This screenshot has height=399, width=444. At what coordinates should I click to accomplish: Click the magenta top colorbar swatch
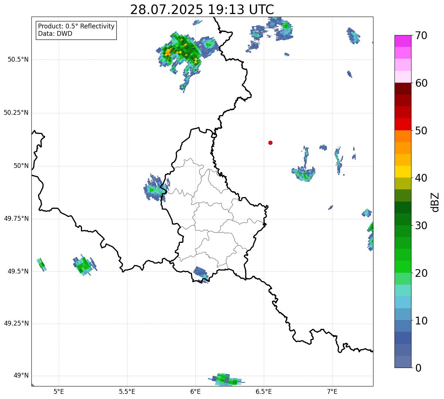403,41
